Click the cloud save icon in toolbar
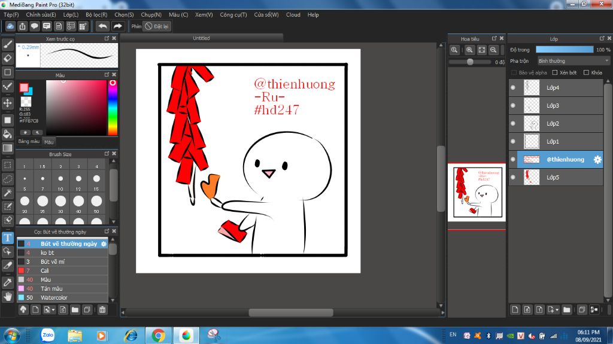613x344 pixels. pos(10,26)
